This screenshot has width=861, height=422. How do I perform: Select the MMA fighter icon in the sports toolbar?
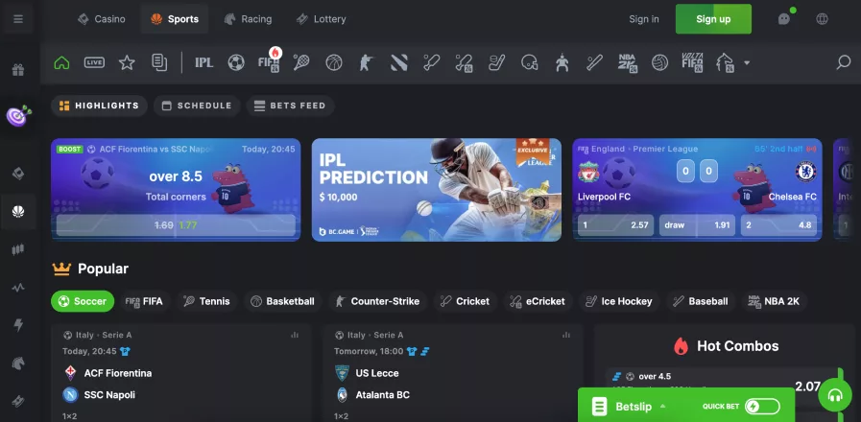click(x=562, y=62)
